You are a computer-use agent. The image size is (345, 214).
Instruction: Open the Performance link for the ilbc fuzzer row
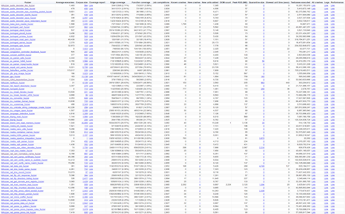point(333,5)
